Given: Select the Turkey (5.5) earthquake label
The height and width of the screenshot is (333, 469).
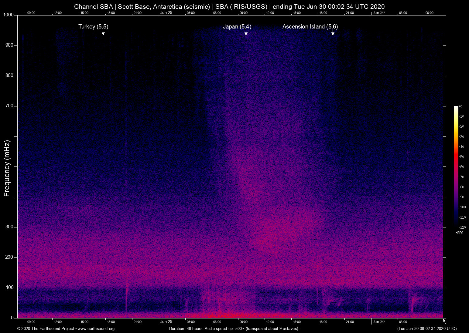Looking at the screenshot, I should point(93,27).
